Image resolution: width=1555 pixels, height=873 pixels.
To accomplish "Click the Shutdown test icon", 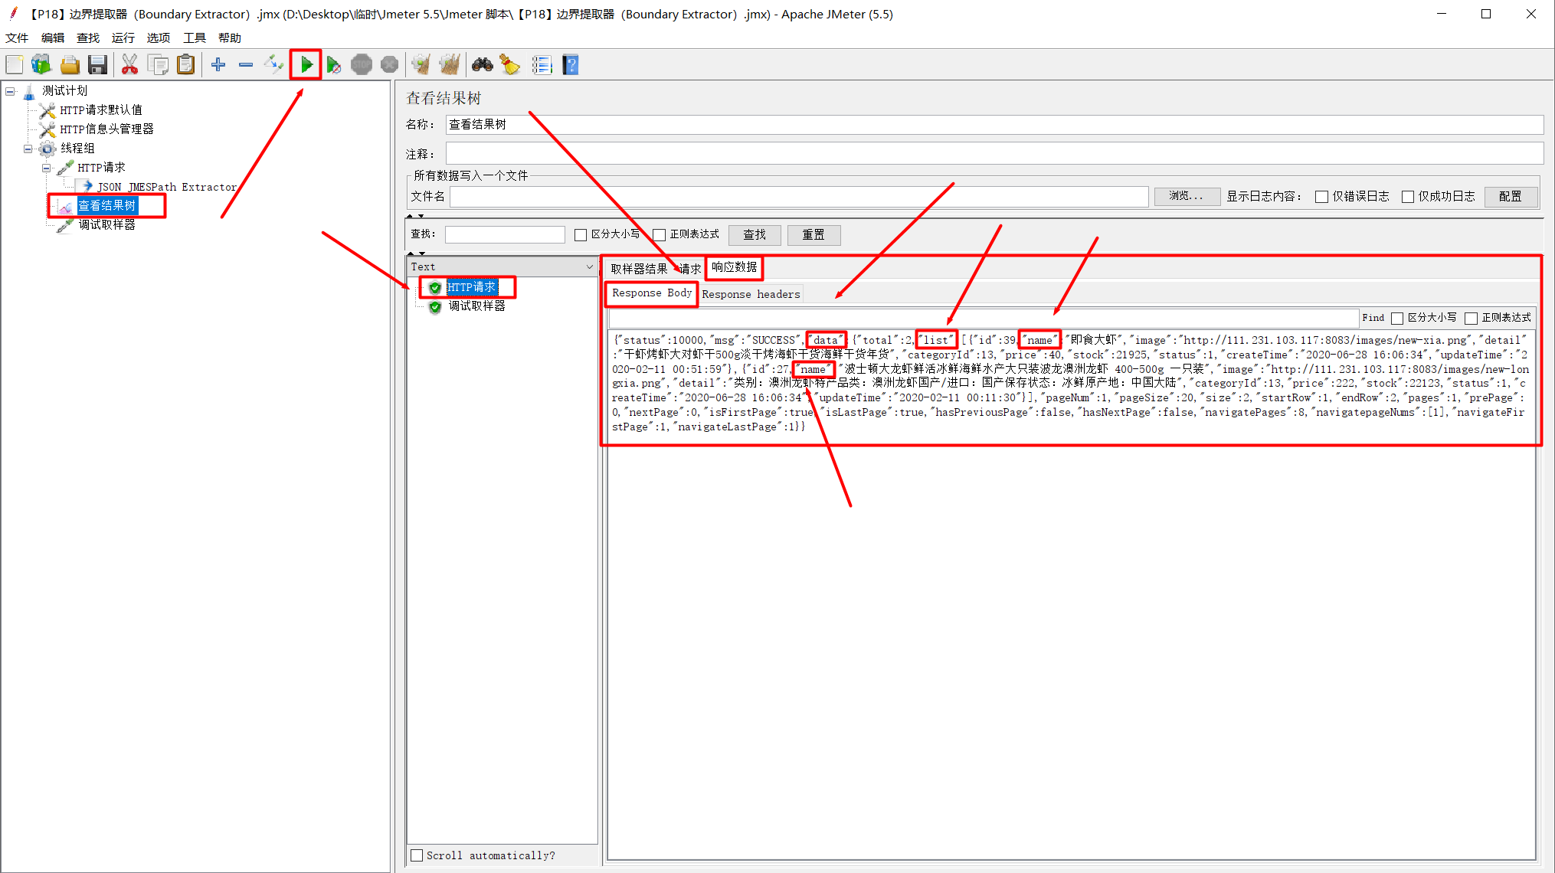I will (389, 65).
